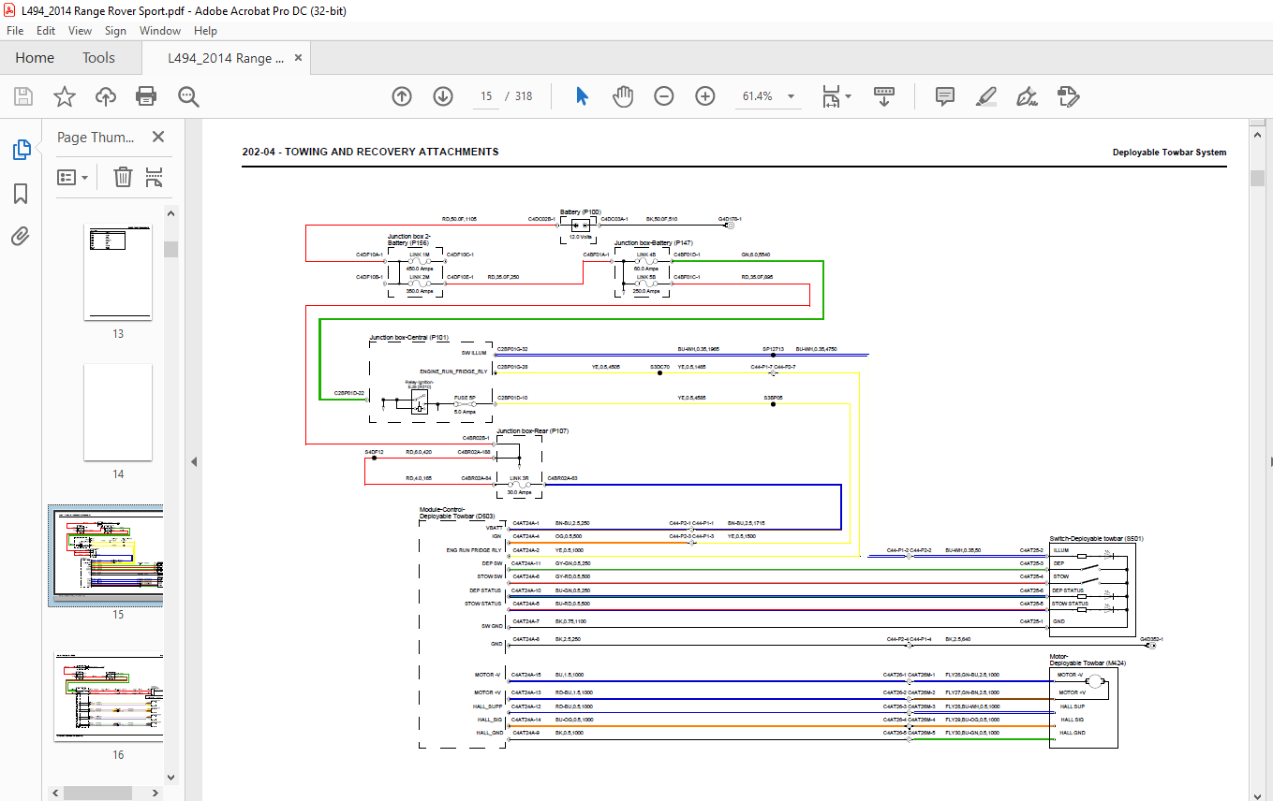Select the Highlight text pen

pos(985,96)
